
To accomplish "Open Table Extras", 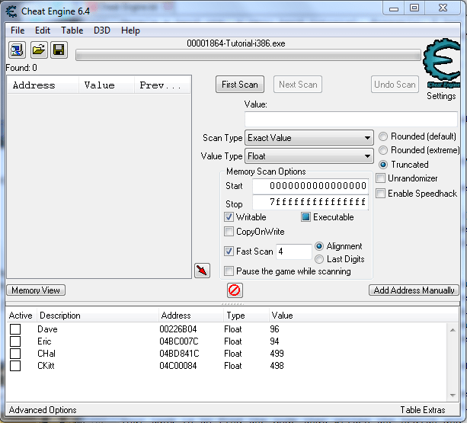I will click(x=423, y=410).
